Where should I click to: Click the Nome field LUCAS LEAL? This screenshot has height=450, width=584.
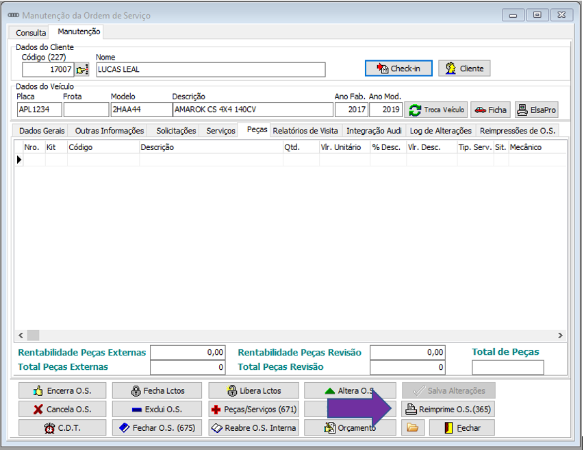(211, 70)
